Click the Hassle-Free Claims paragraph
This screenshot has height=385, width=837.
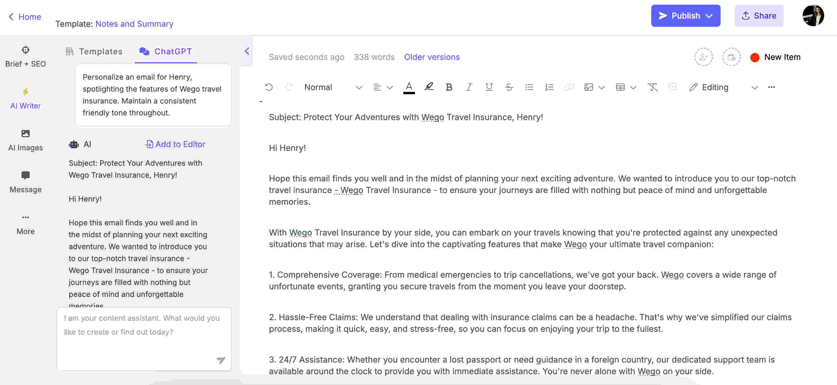pyautogui.click(x=530, y=323)
